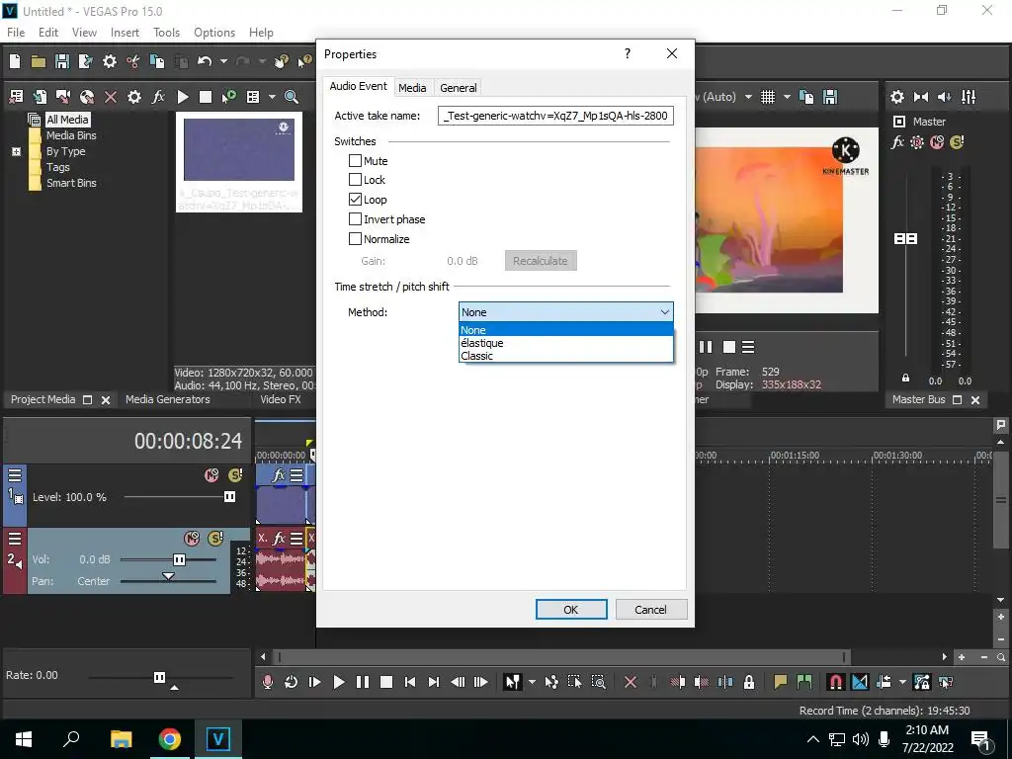Toggle the snapping magnet icon
Viewport: 1012px width, 759px height.
pyautogui.click(x=835, y=682)
